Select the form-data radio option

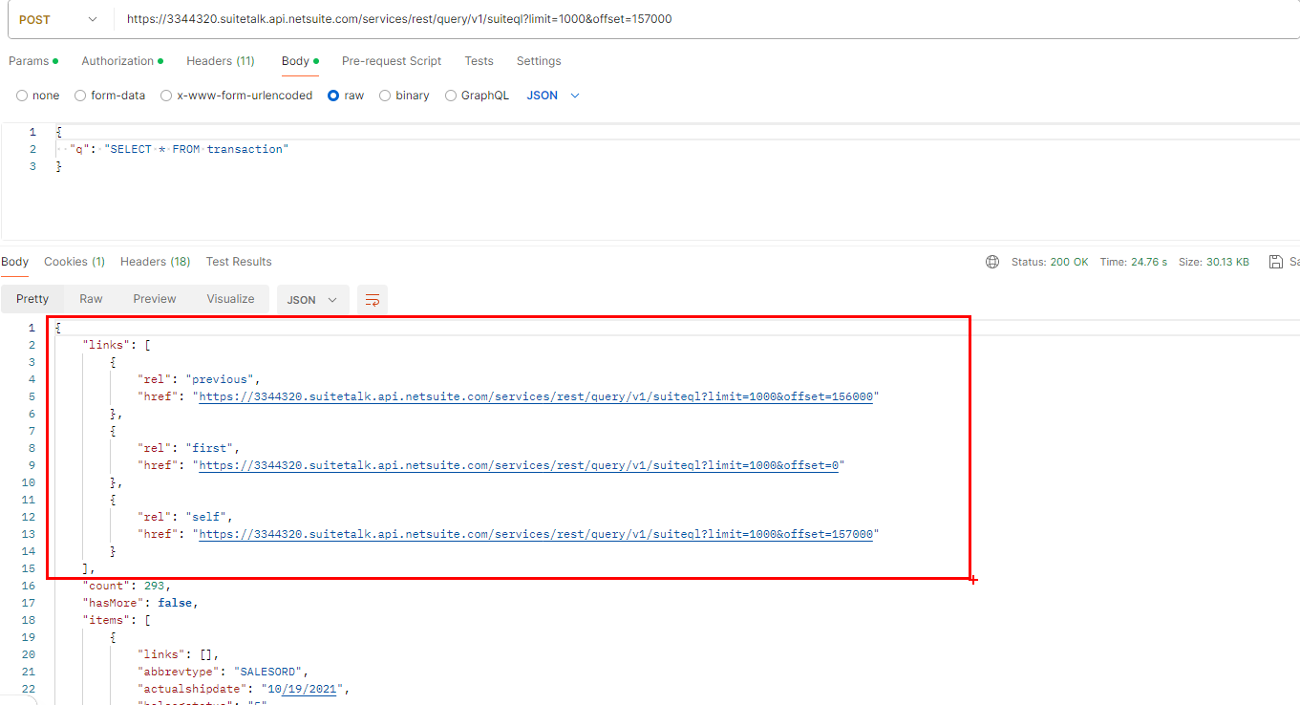[x=80, y=96]
